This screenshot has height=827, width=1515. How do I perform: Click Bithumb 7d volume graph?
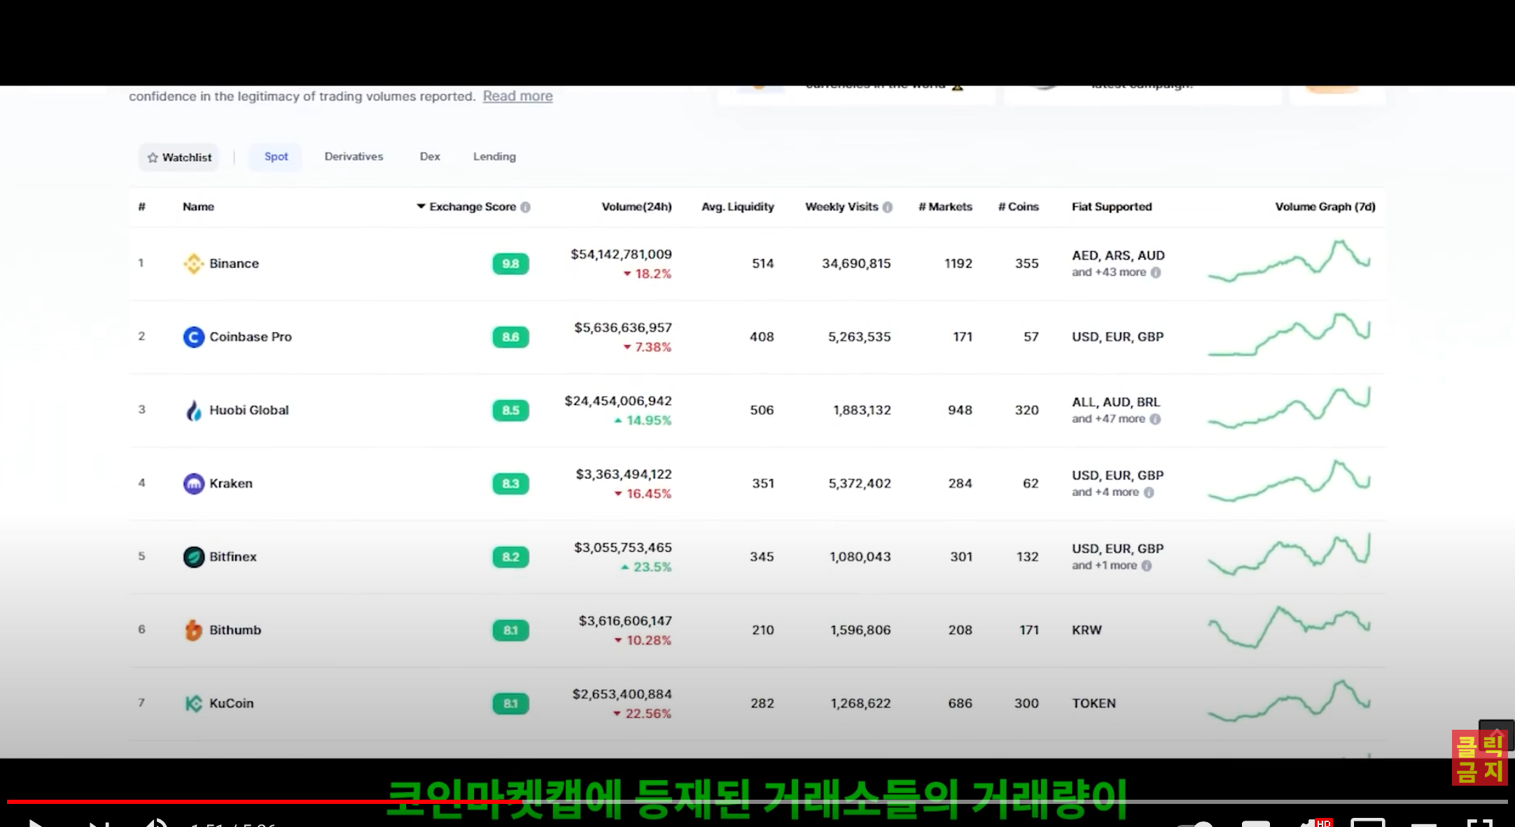click(x=1289, y=627)
